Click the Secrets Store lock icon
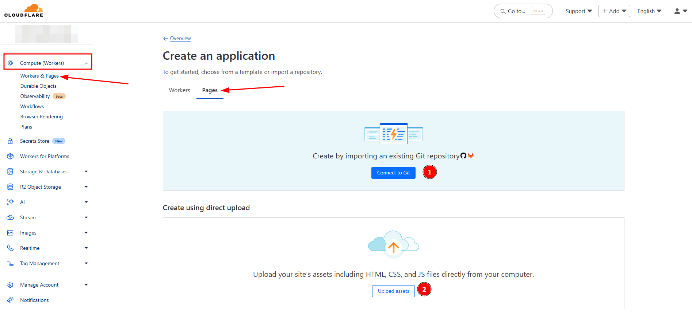Image resolution: width=692 pixels, height=315 pixels. [x=10, y=141]
